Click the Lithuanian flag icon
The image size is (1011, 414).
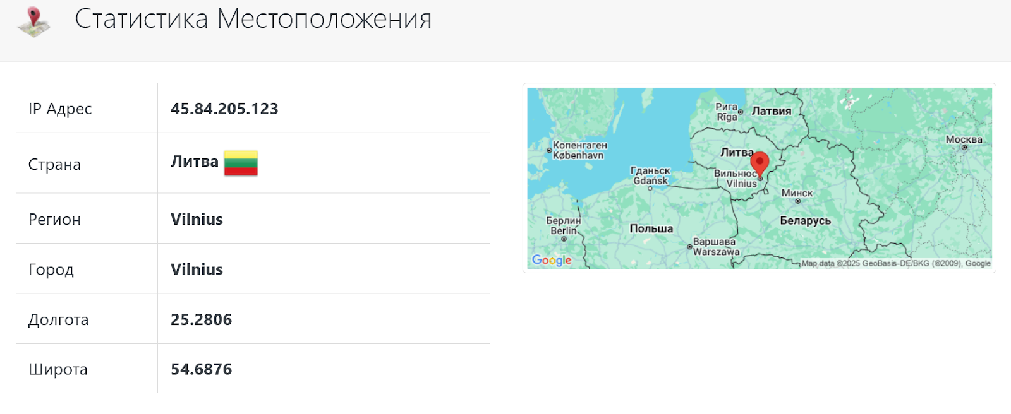241,163
